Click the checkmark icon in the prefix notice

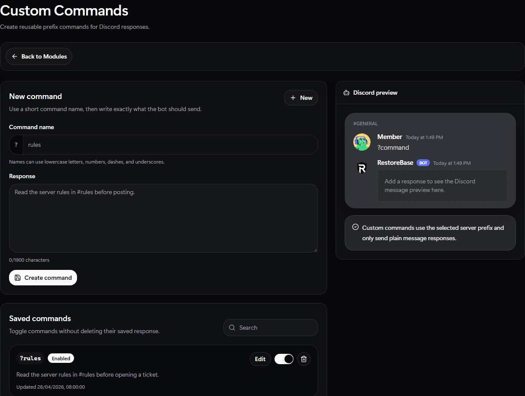(355, 227)
